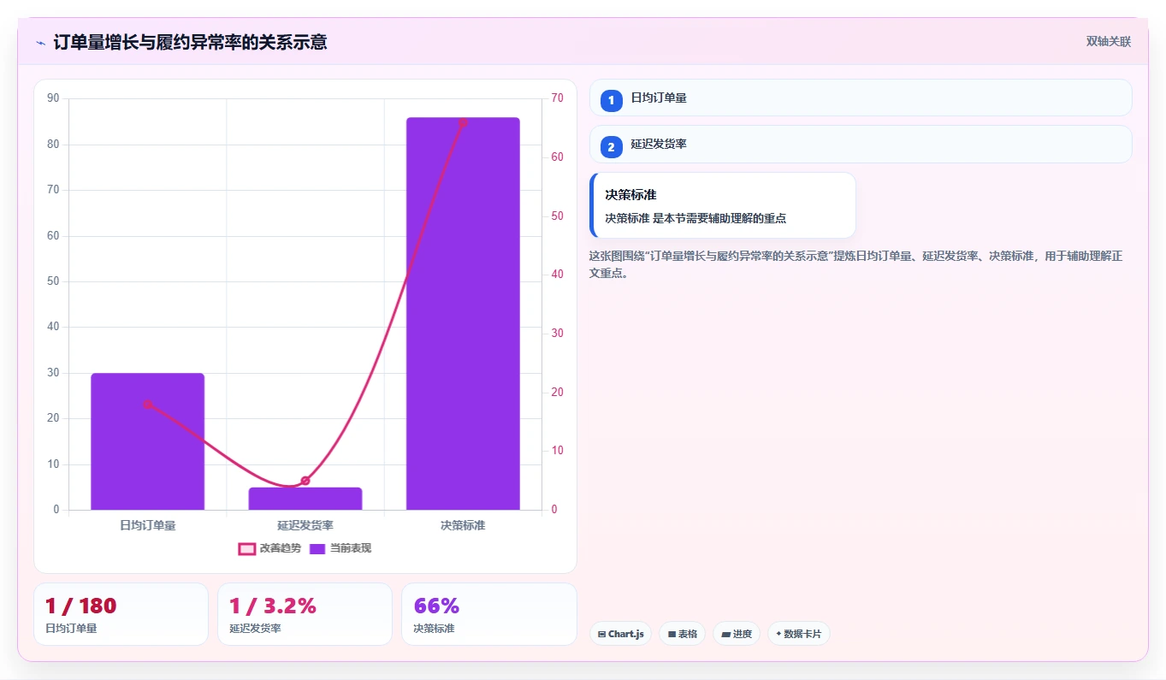Click the chart title 订单量增长与履约异常率的关系示意
Viewport: 1166px width, 680px height.
tap(190, 42)
